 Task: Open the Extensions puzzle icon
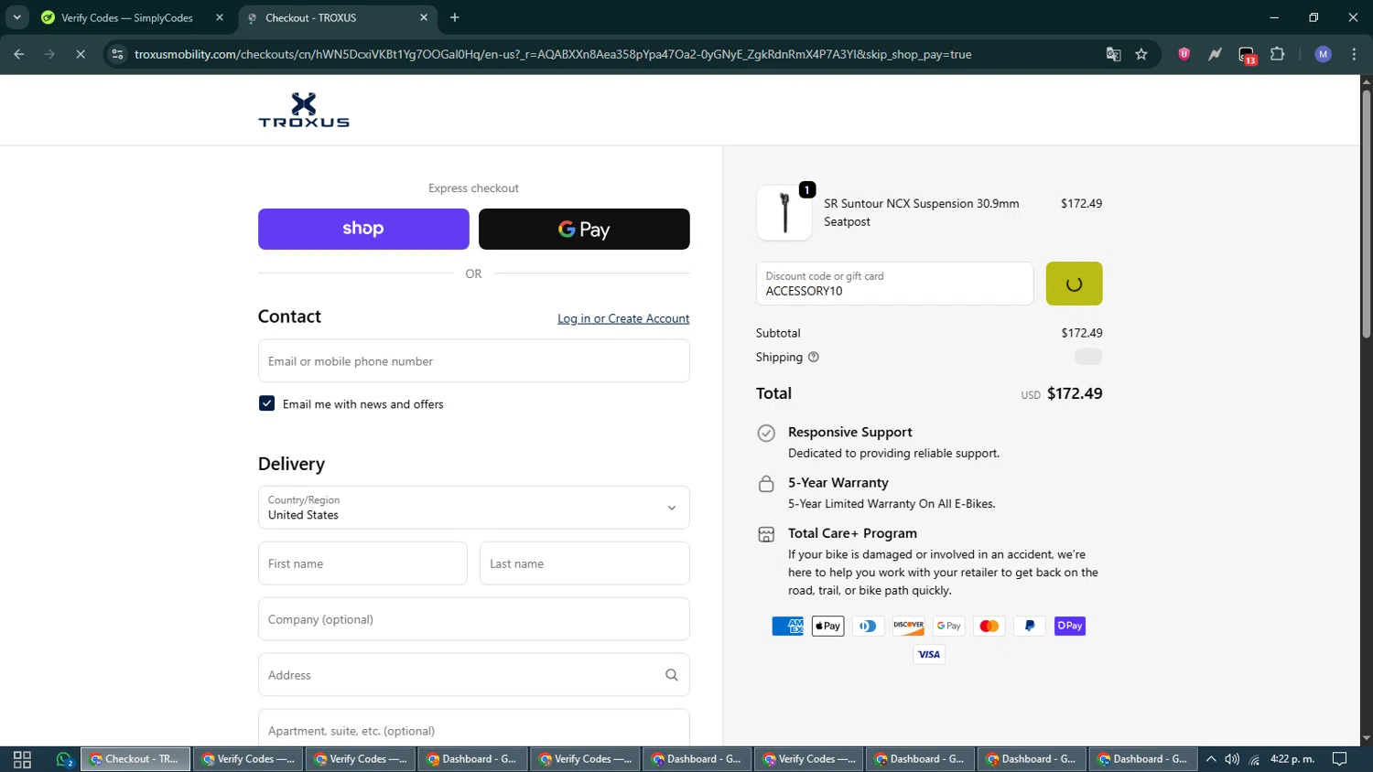pyautogui.click(x=1278, y=54)
